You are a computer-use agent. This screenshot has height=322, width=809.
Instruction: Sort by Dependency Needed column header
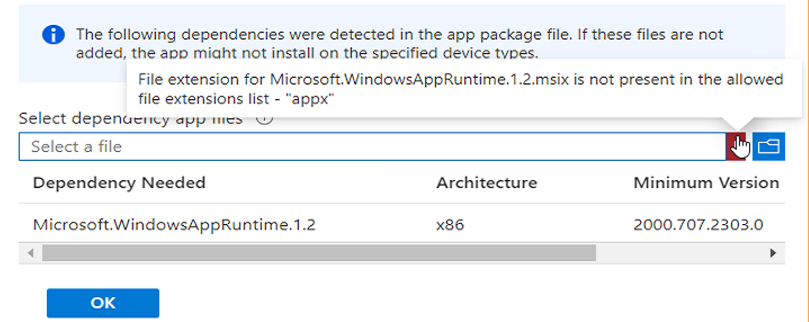click(119, 183)
